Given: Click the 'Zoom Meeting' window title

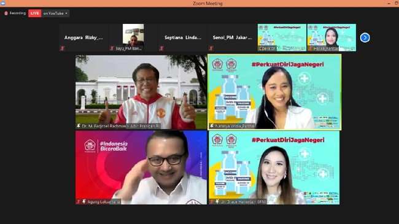Looking at the screenshot, I should [207, 3].
